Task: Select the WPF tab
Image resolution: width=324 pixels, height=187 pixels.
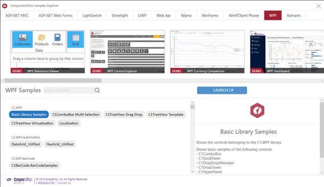Action: click(273, 15)
